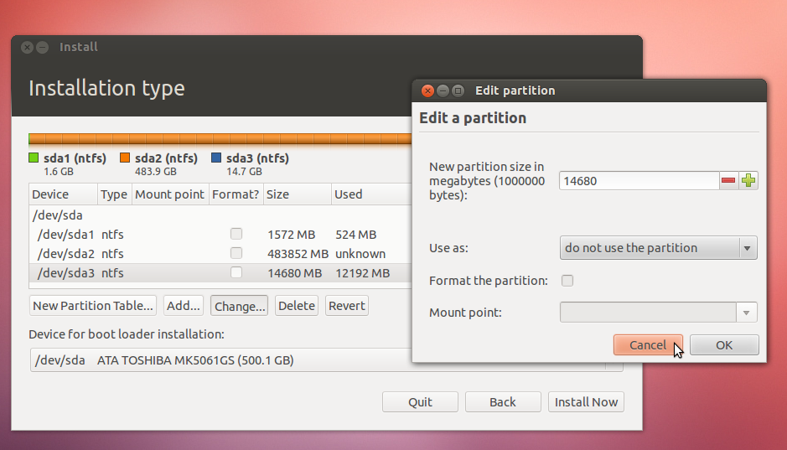Viewport: 787px width, 450px height.
Task: Click the green sda1 legend square
Action: coord(34,158)
